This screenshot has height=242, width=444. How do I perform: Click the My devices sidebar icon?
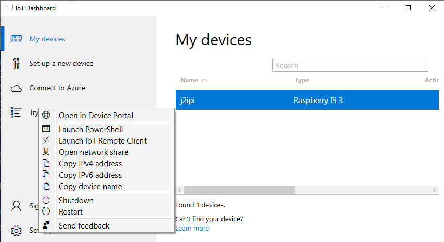[x=16, y=39]
